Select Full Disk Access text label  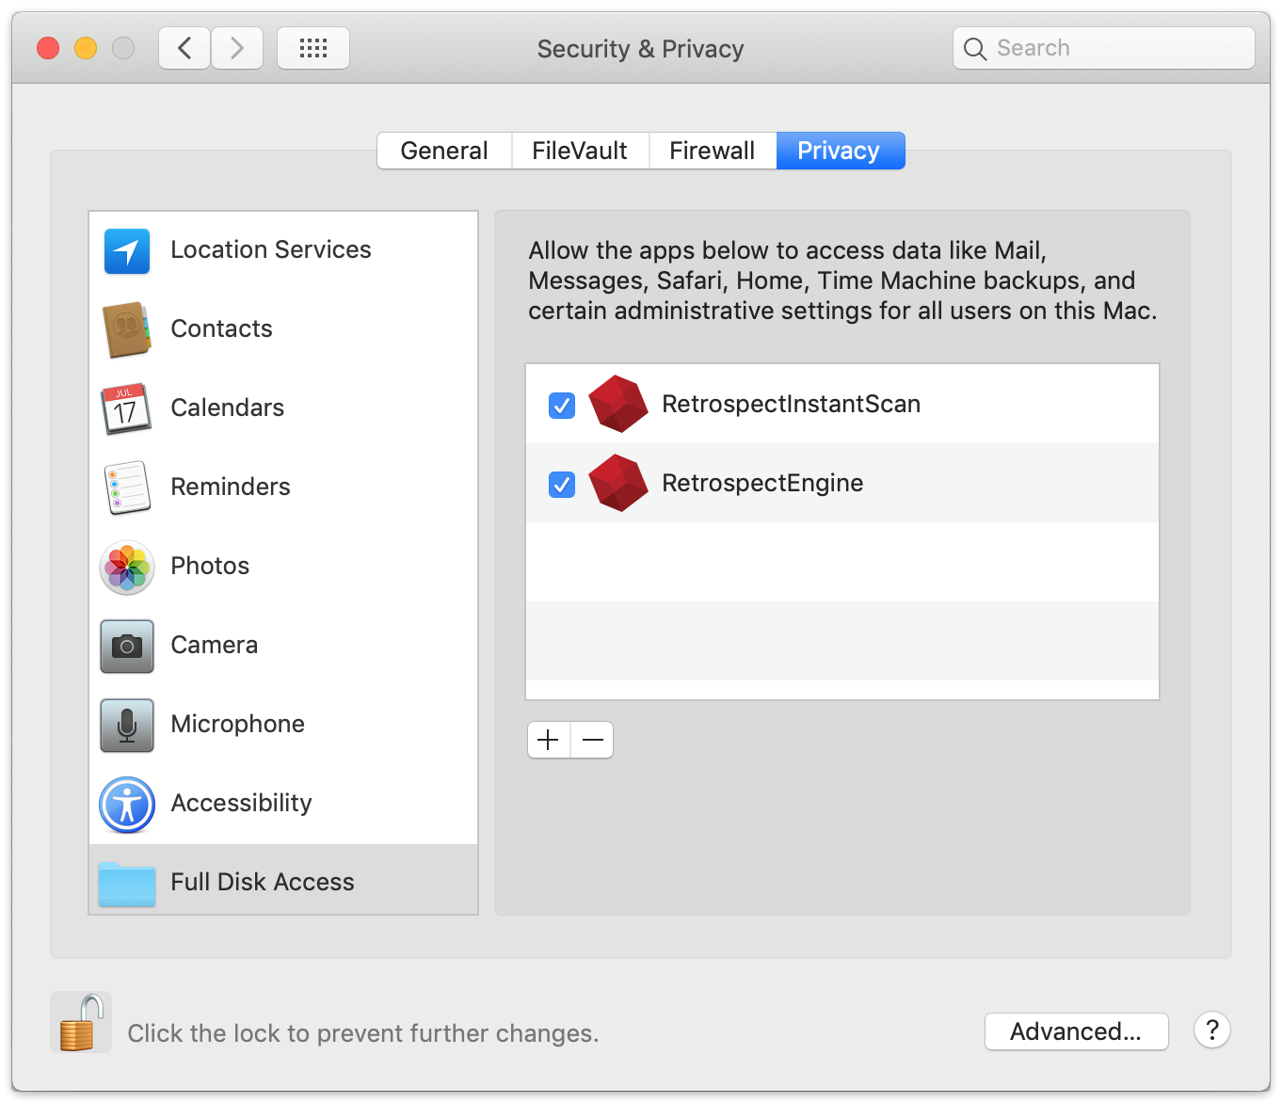point(263,882)
